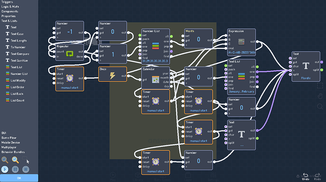Click the Month number node value
The height and width of the screenshot is (182, 326).
(x=198, y=40)
